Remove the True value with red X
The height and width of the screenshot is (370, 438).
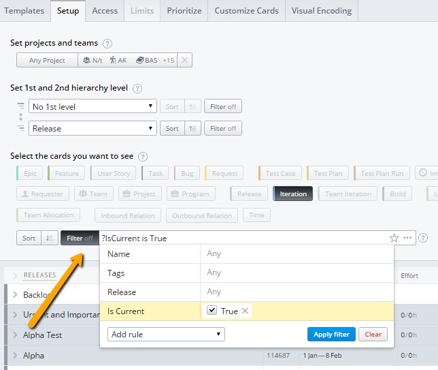[x=245, y=311]
